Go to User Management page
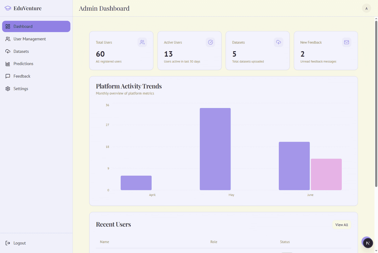Viewport: 378px width, 253px height. click(36, 39)
